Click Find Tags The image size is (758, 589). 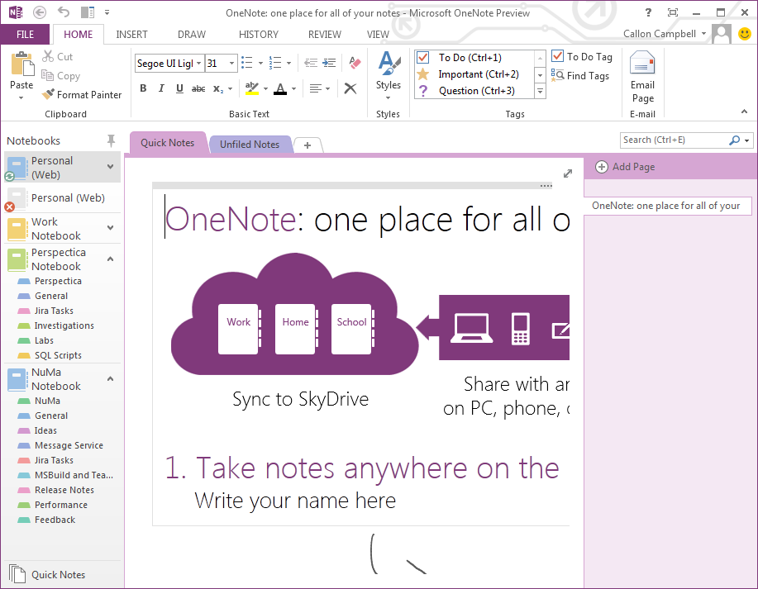point(580,76)
